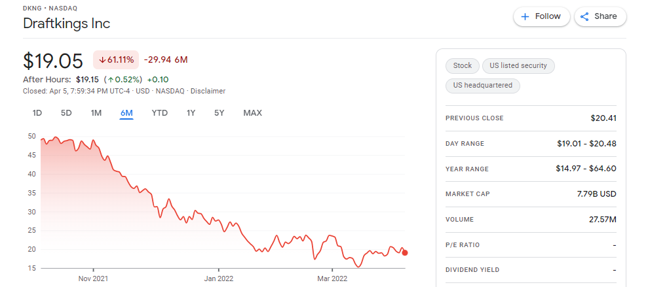Viewport: 648px width, 287px height.
Task: Switch to the 5Y chart range
Action: 219,113
